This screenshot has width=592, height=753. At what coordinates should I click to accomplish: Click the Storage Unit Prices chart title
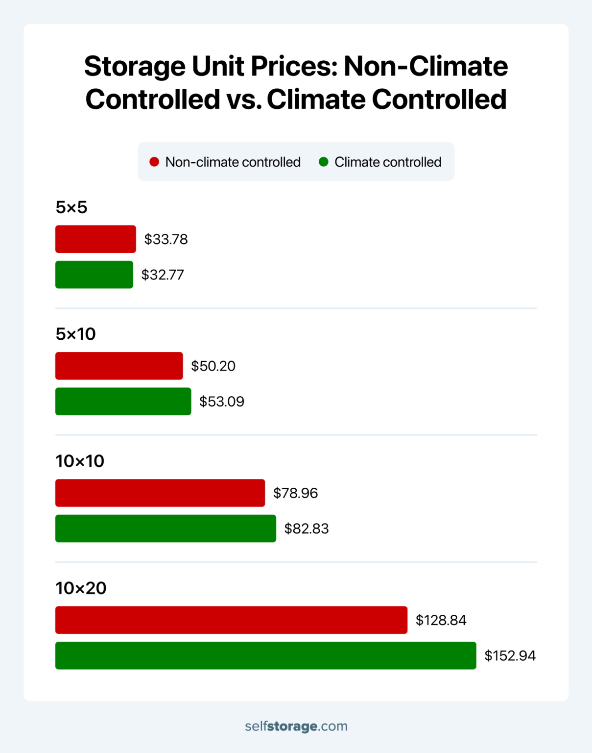pos(296,82)
